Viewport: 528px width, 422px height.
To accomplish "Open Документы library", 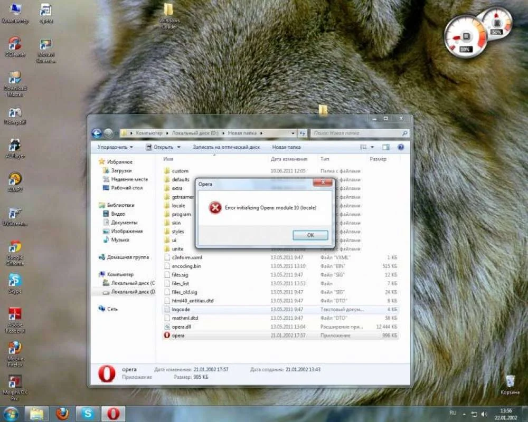I will point(124,223).
